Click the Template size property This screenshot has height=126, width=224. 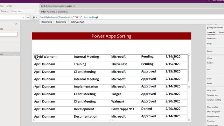[212, 95]
